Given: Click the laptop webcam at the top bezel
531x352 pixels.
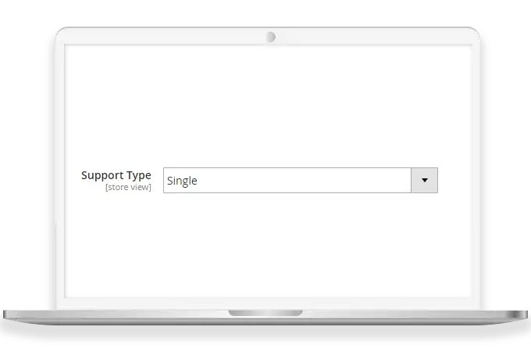Looking at the screenshot, I should tap(271, 37).
